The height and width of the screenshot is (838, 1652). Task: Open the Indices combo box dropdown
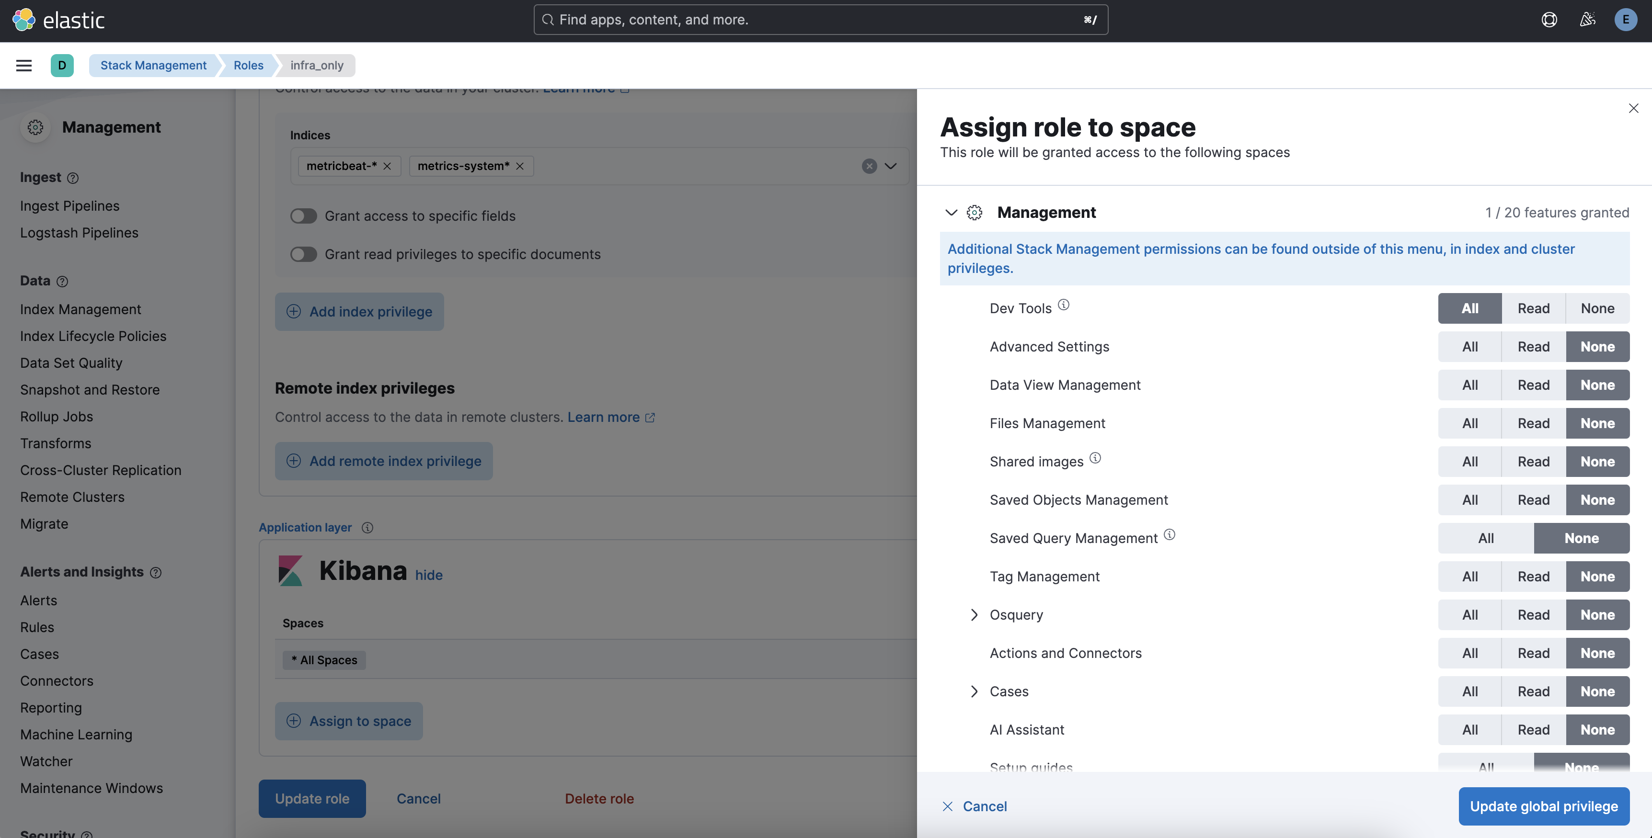(890, 166)
